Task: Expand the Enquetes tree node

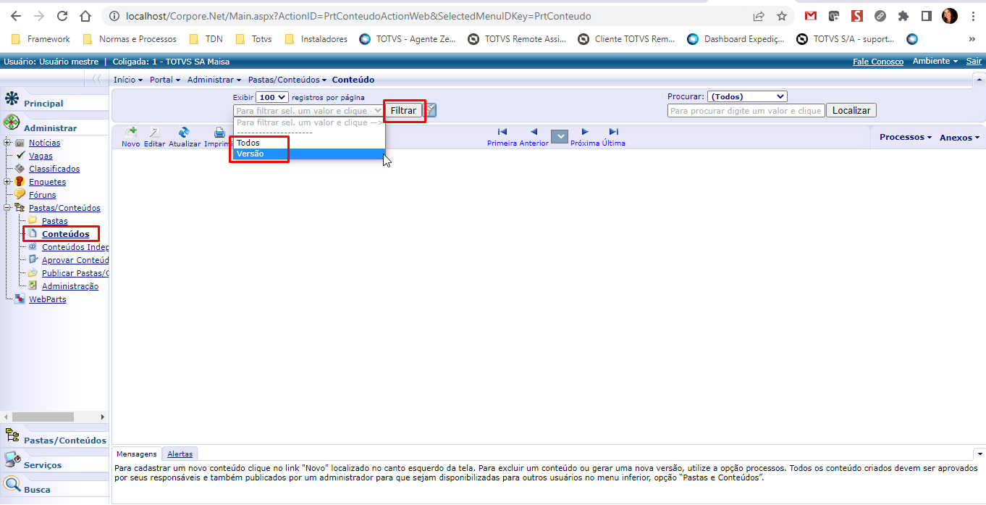Action: (x=7, y=182)
